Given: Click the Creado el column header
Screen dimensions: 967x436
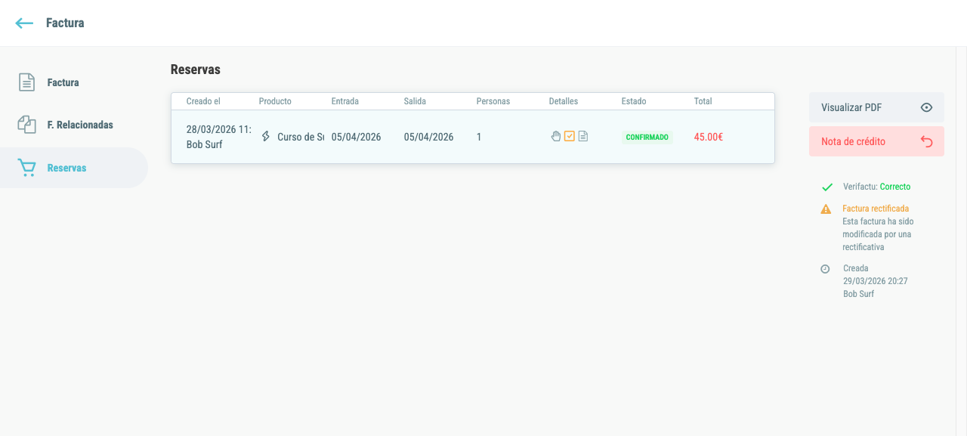Looking at the screenshot, I should [x=203, y=101].
